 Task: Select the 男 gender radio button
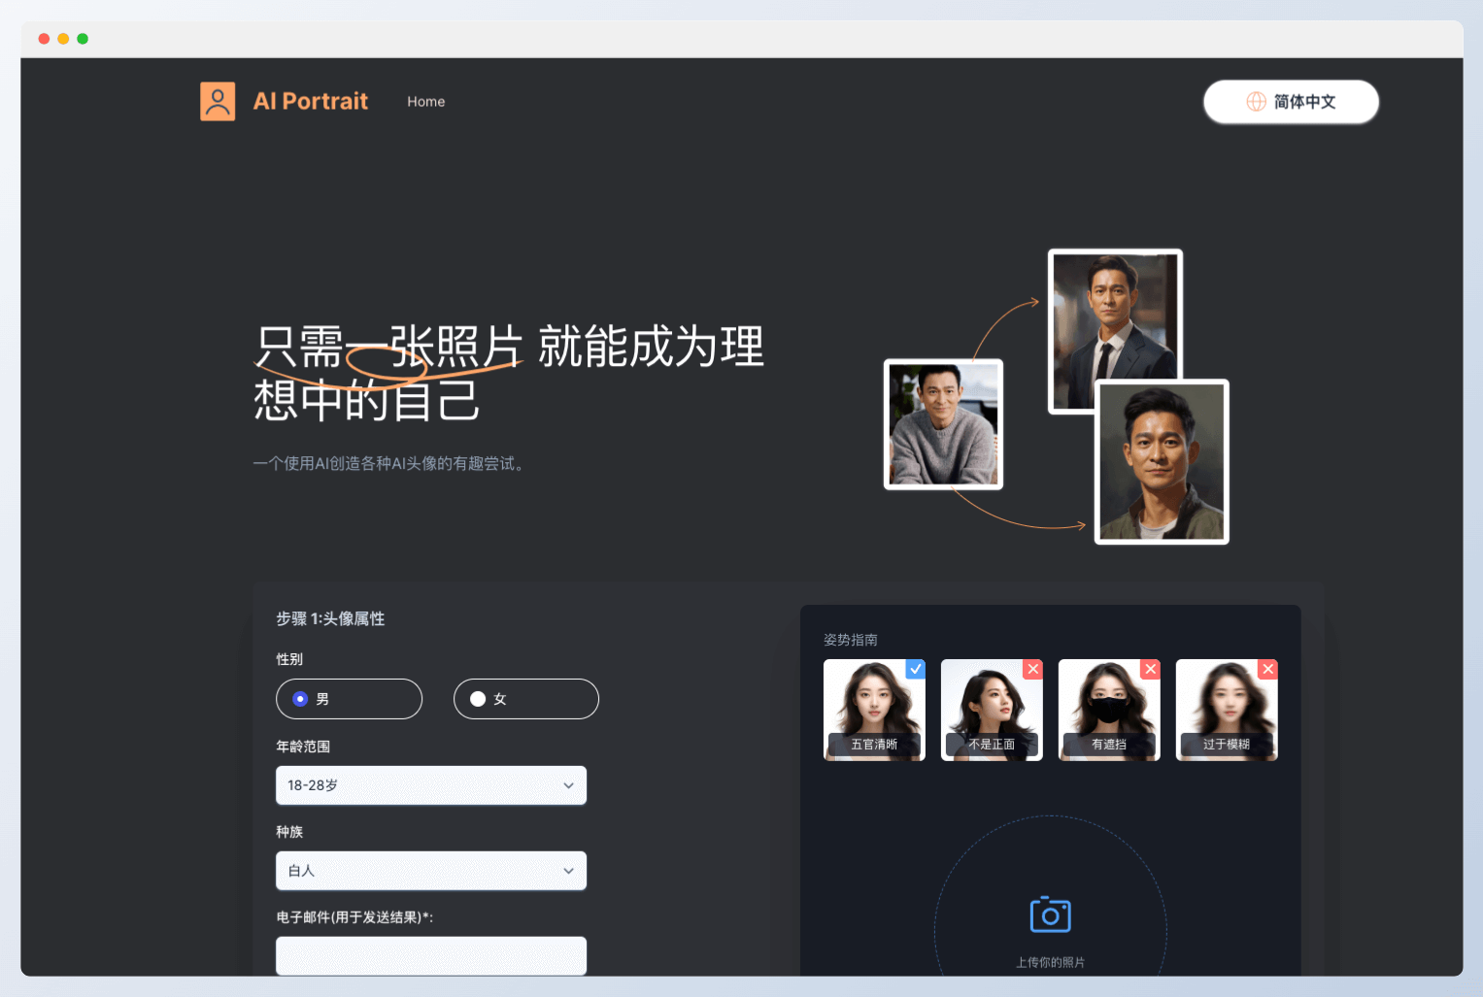coord(299,699)
